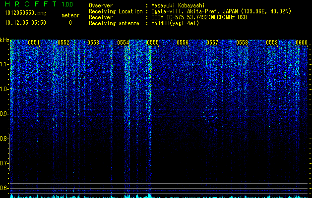Click the 0559 time marker
Viewport: 312px width, 198px height.
tap(272, 43)
